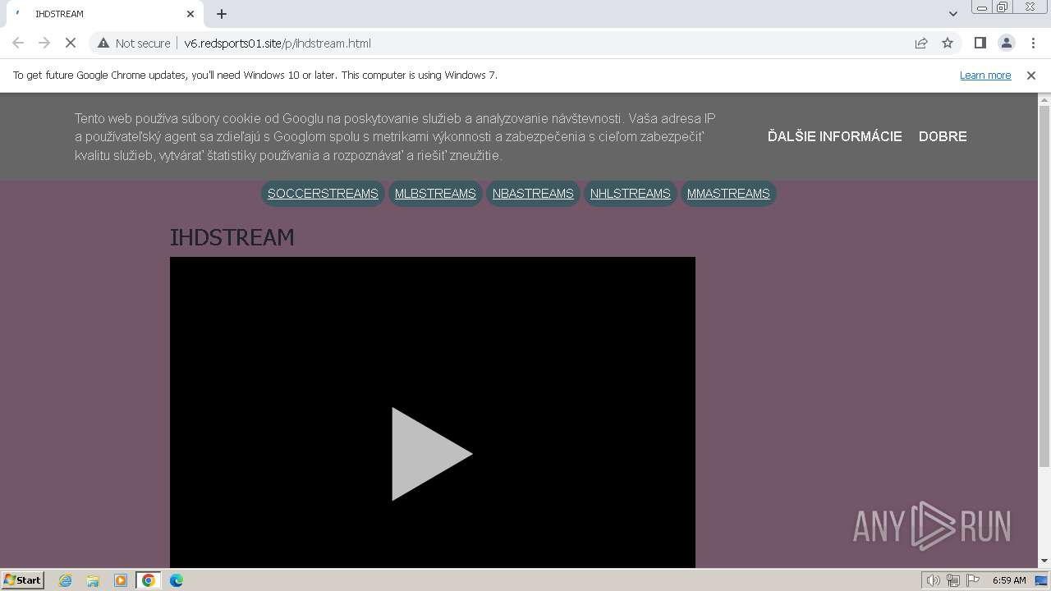This screenshot has height=591, width=1051.
Task: Share this page using the share icon
Action: tap(921, 43)
